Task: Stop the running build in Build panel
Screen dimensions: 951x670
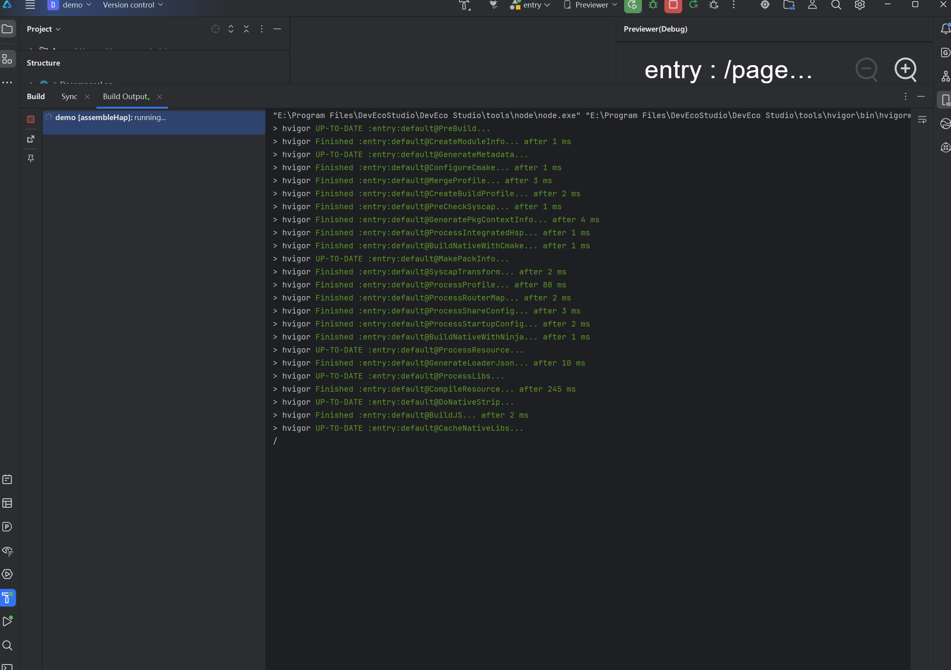Action: point(31,119)
